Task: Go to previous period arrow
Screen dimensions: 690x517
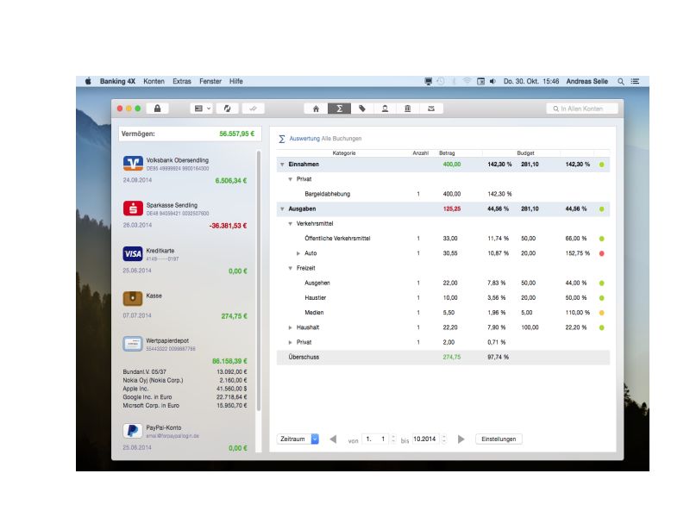Action: click(x=333, y=439)
